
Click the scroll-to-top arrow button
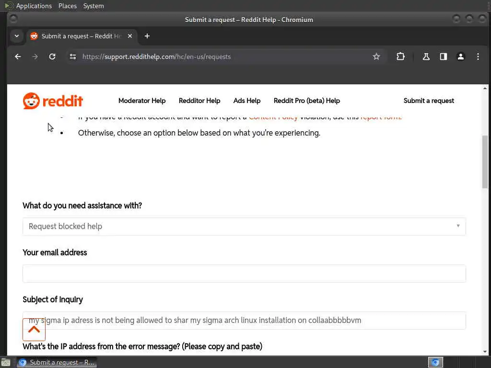pyautogui.click(x=34, y=329)
